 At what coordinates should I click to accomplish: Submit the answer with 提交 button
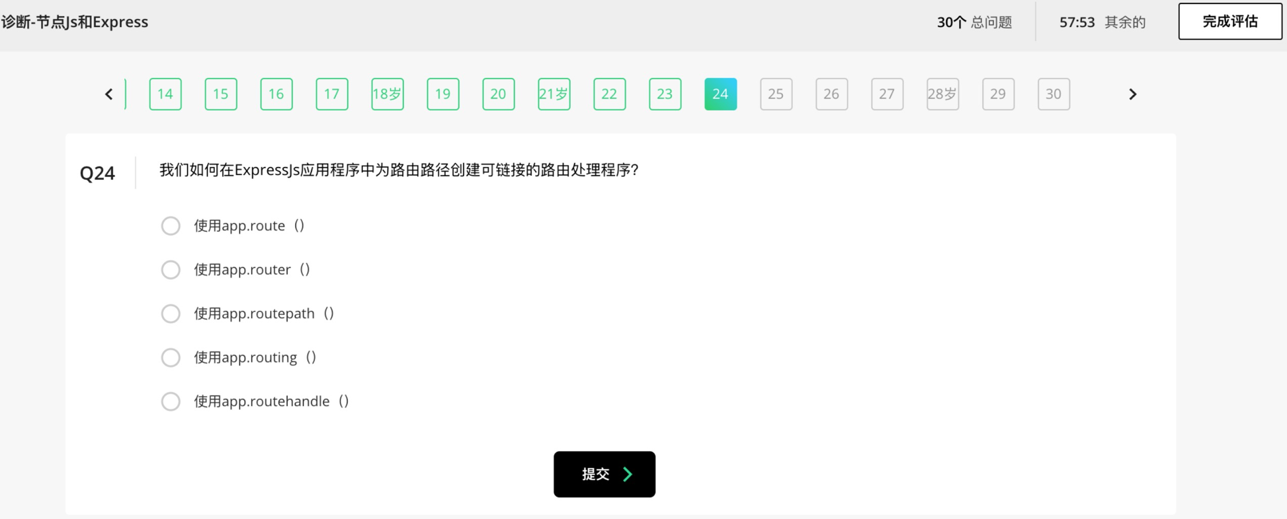[604, 474]
